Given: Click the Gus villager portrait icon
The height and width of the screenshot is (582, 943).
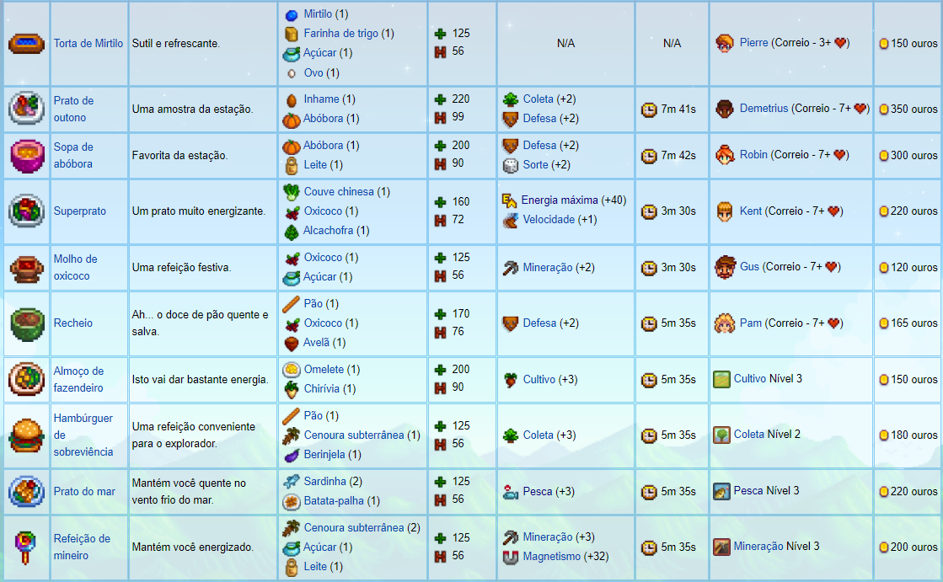Looking at the screenshot, I should 725,267.
